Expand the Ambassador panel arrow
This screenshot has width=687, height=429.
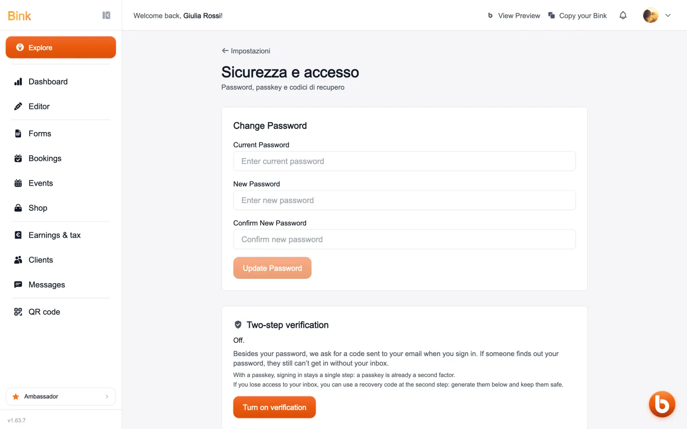(107, 397)
